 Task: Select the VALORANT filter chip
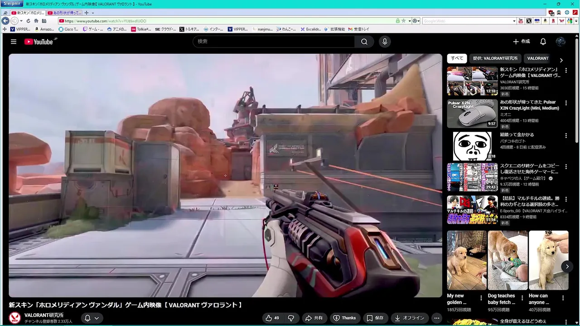tap(538, 58)
